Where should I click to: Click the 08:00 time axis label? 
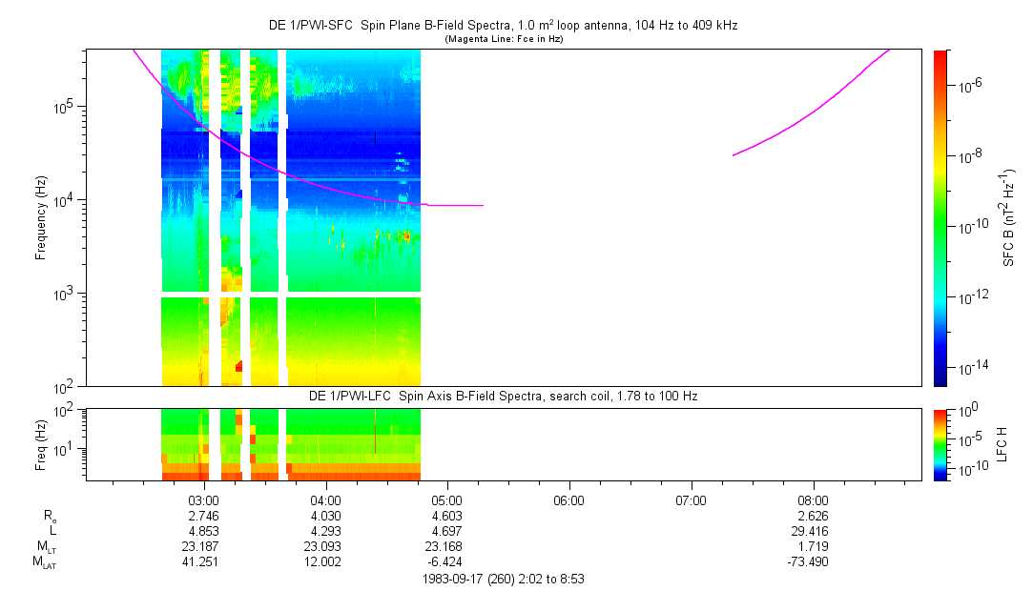click(x=813, y=500)
